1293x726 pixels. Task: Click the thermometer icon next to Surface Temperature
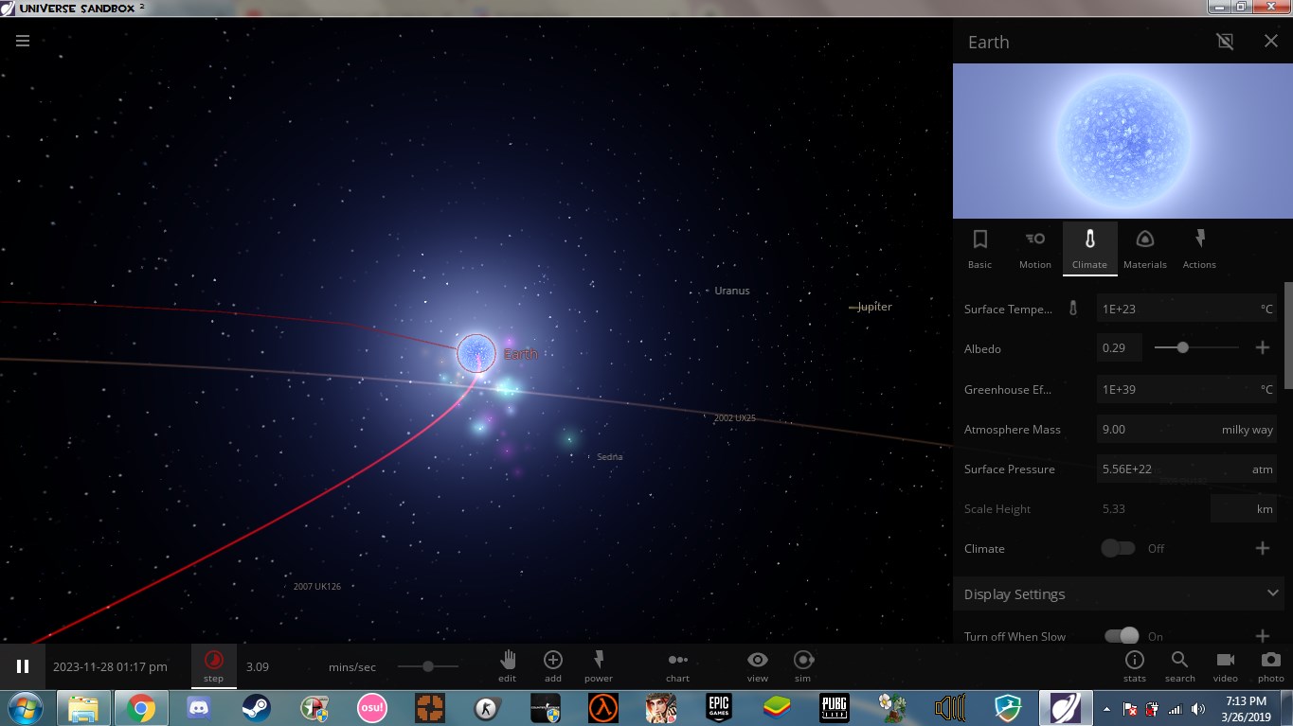[x=1073, y=309]
